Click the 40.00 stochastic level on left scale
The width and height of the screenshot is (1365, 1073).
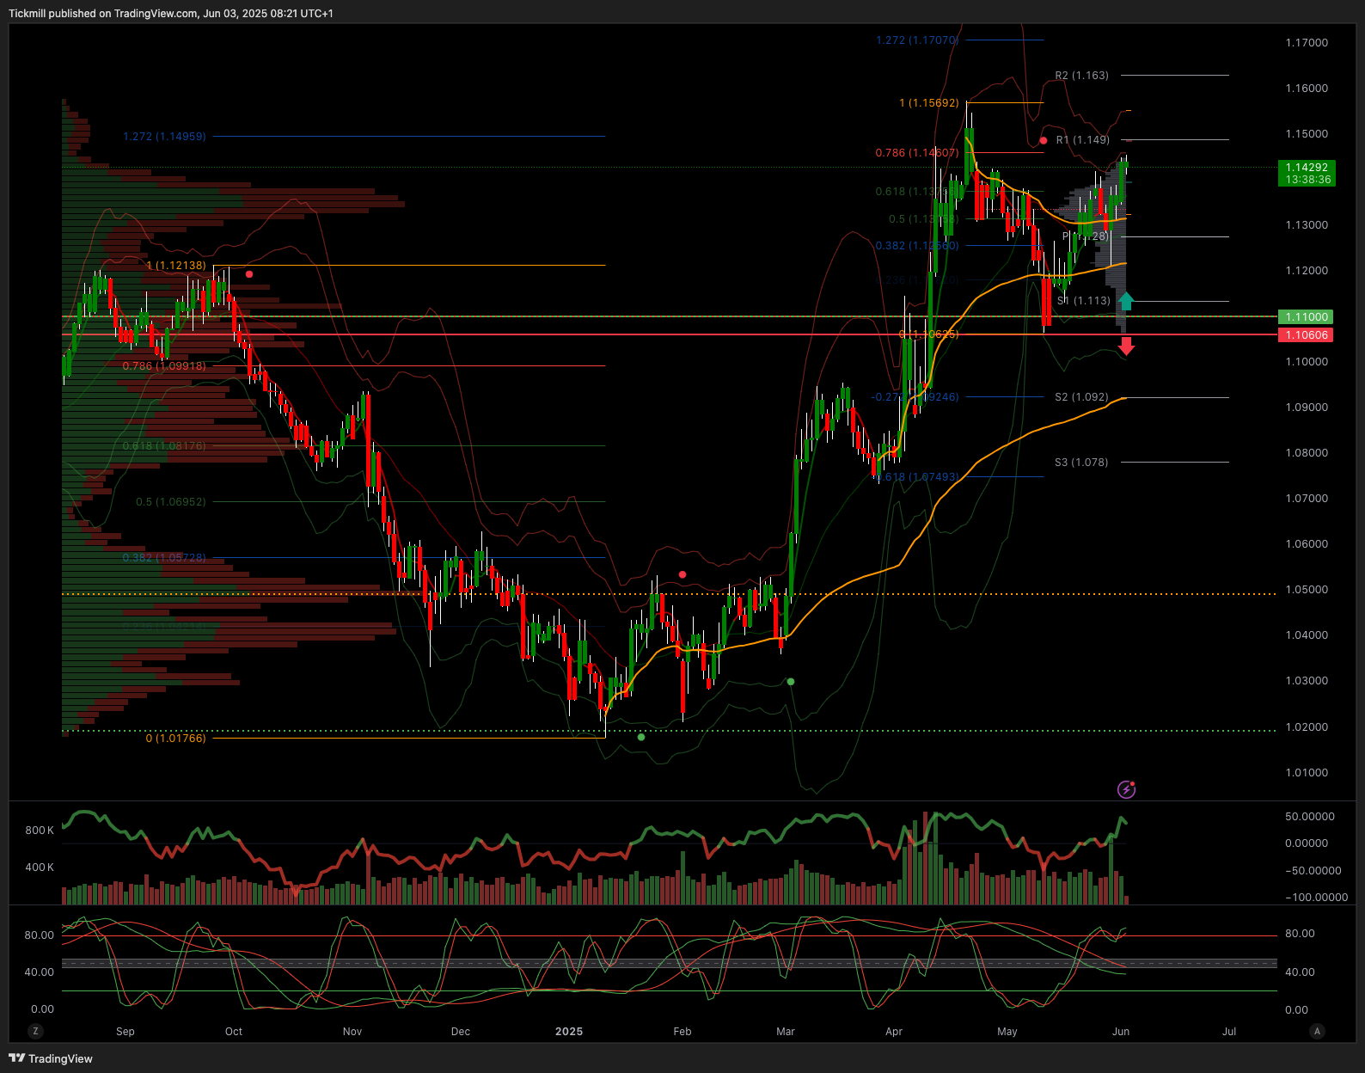click(40, 972)
